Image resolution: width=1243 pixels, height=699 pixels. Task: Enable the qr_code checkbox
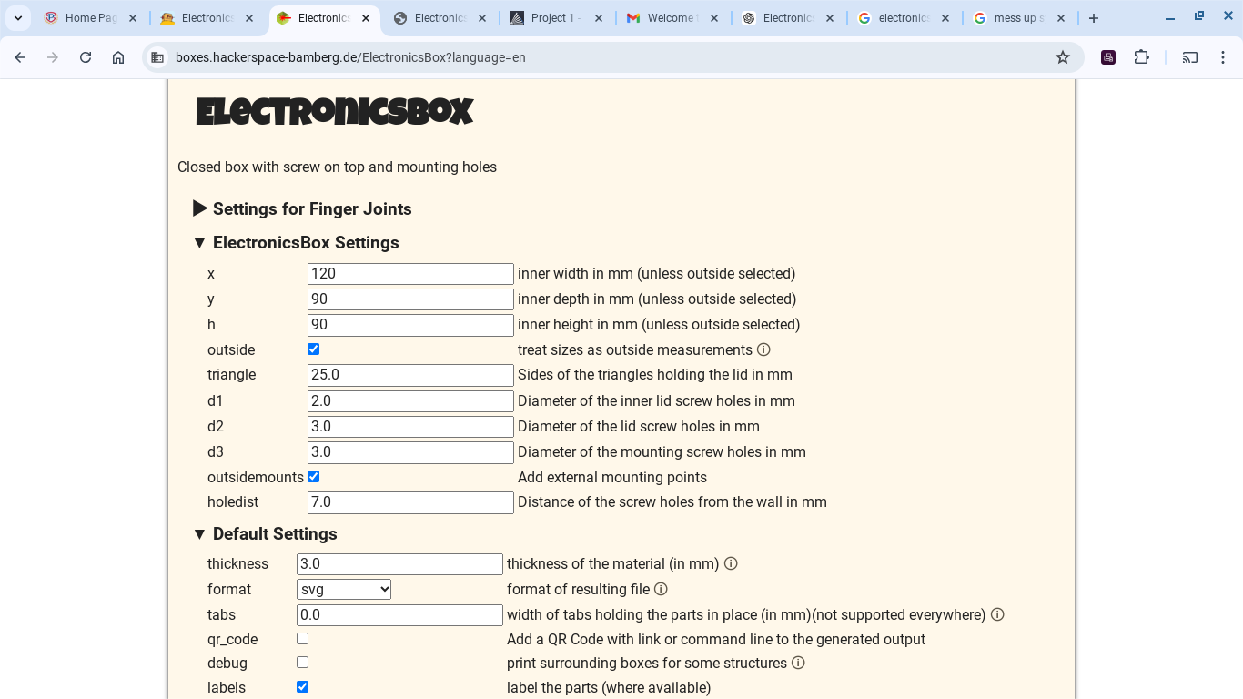point(303,639)
